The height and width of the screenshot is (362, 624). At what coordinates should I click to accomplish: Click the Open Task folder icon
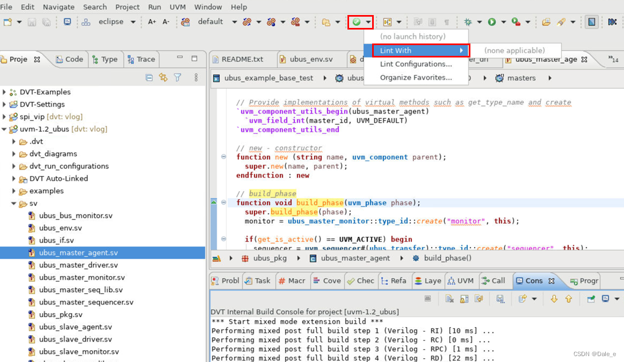[546, 22]
